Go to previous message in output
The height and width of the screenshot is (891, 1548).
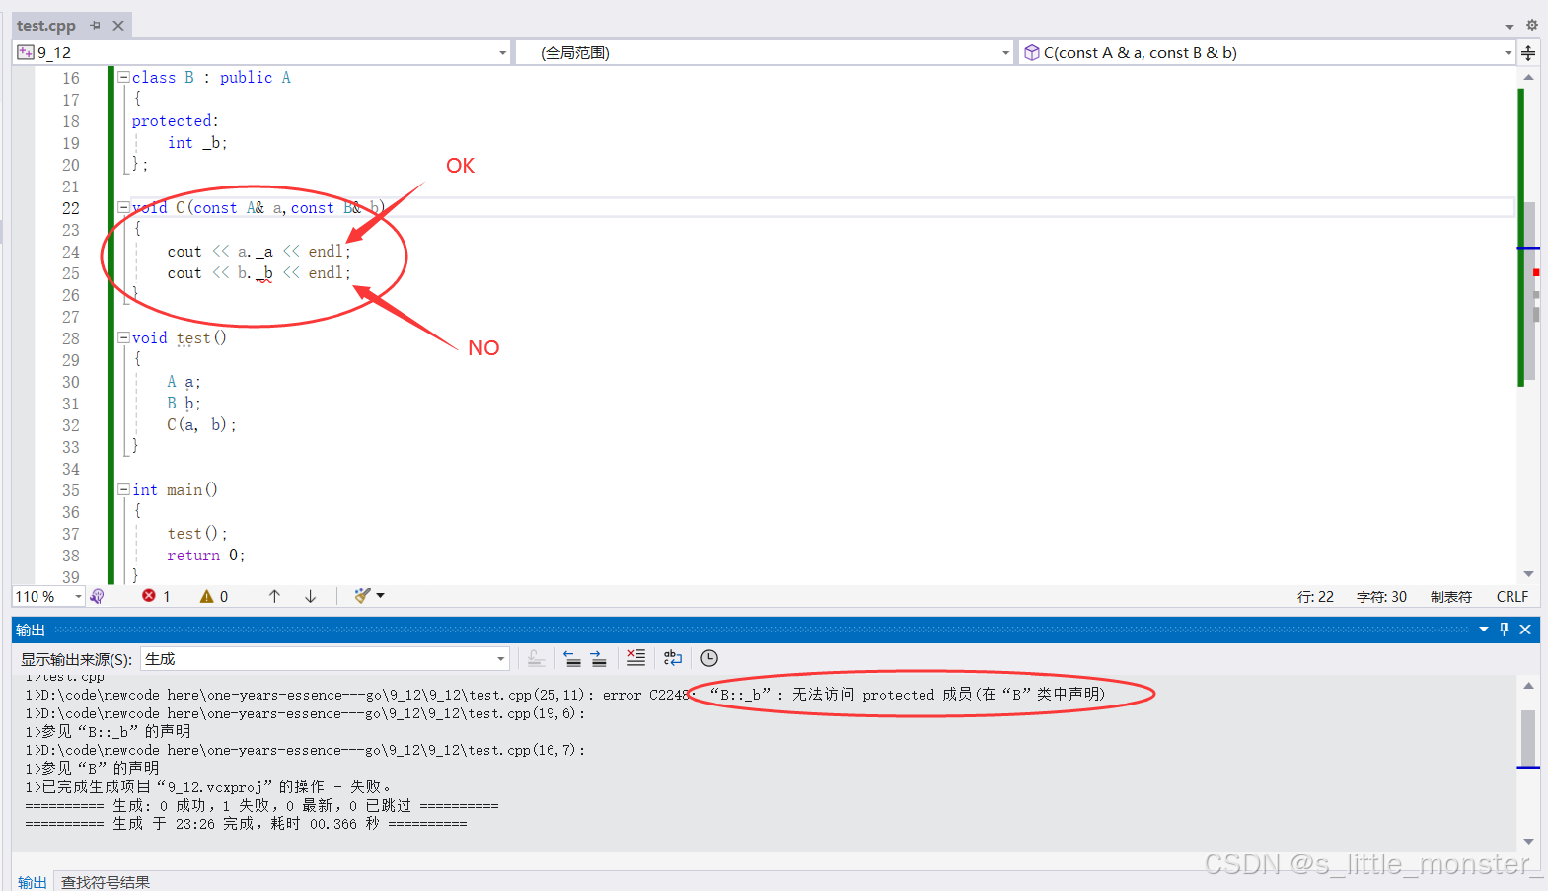point(572,658)
